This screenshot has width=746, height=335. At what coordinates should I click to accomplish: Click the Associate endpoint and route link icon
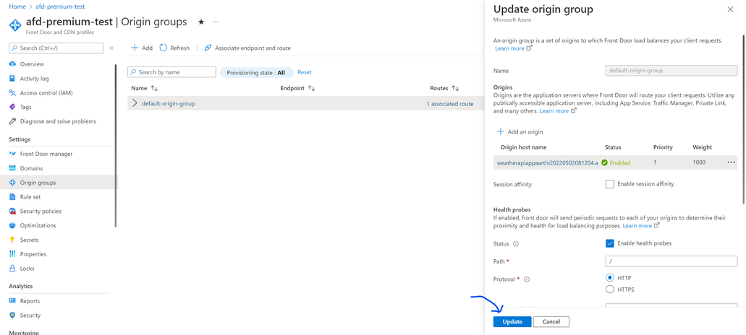point(208,48)
